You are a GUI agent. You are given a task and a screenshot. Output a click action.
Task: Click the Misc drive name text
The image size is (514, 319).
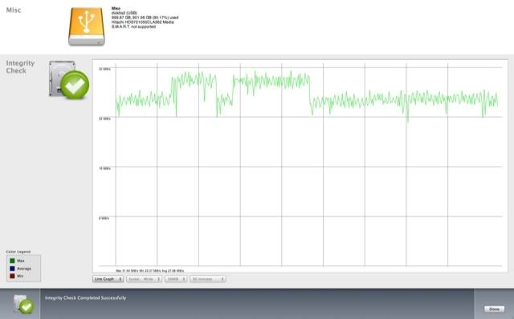pos(116,9)
